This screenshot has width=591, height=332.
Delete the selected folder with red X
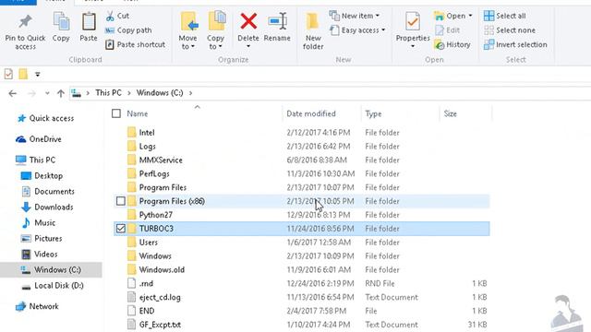pos(248,26)
